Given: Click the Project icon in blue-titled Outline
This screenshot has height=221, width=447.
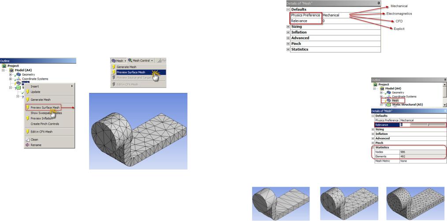Looking at the screenshot, I should [x=4, y=66].
